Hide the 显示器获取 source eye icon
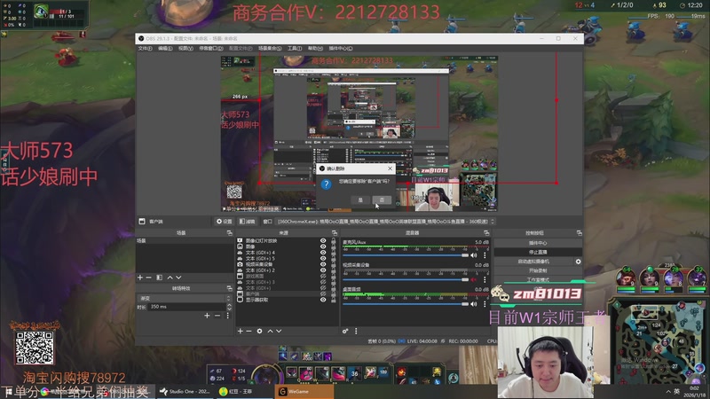 tap(323, 300)
